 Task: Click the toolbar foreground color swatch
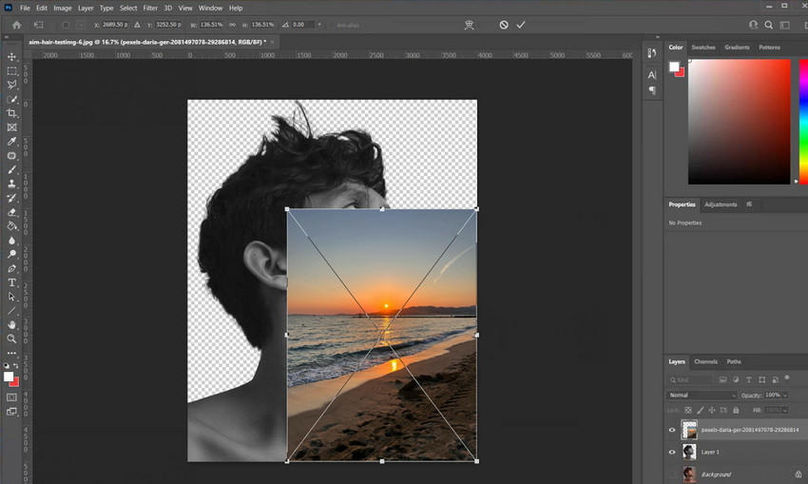click(x=9, y=377)
